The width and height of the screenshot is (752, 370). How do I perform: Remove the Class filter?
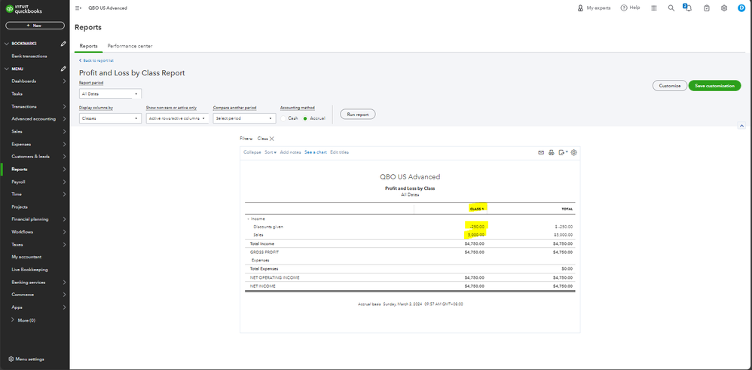272,139
